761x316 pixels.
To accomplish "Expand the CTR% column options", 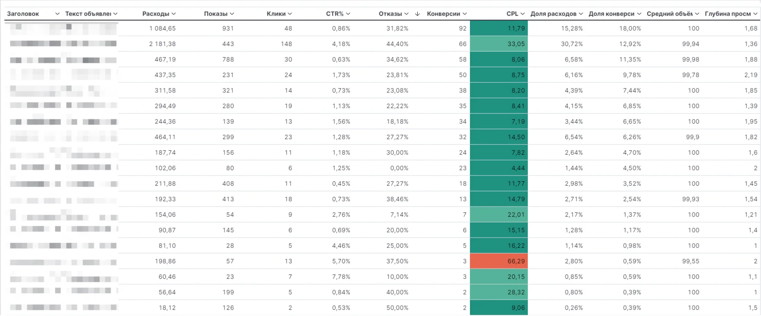I will [x=348, y=14].
